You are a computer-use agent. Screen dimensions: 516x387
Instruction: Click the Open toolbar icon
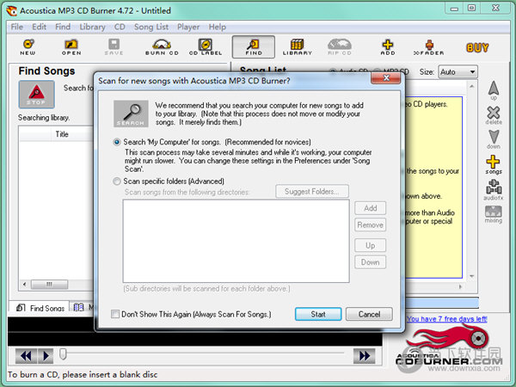[x=71, y=47]
